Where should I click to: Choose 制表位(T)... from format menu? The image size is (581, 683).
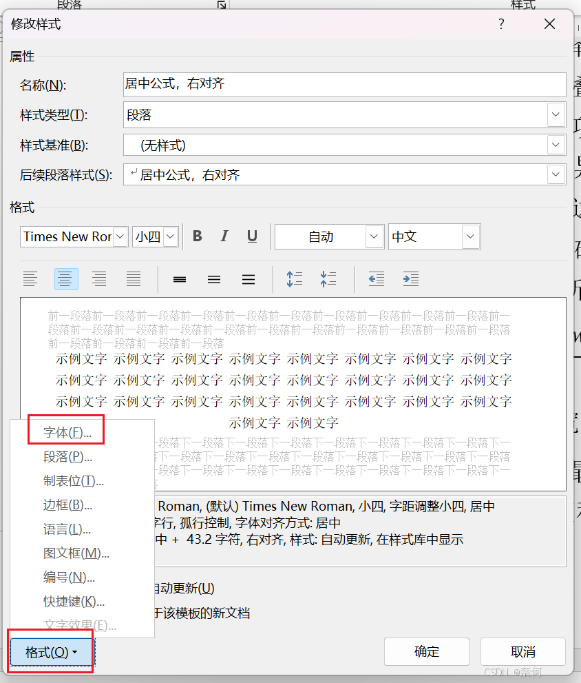coord(74,480)
